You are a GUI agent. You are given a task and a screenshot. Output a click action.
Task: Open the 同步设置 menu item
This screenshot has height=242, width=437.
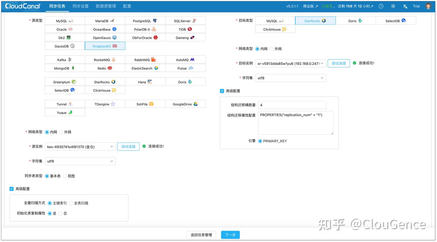pos(80,6)
